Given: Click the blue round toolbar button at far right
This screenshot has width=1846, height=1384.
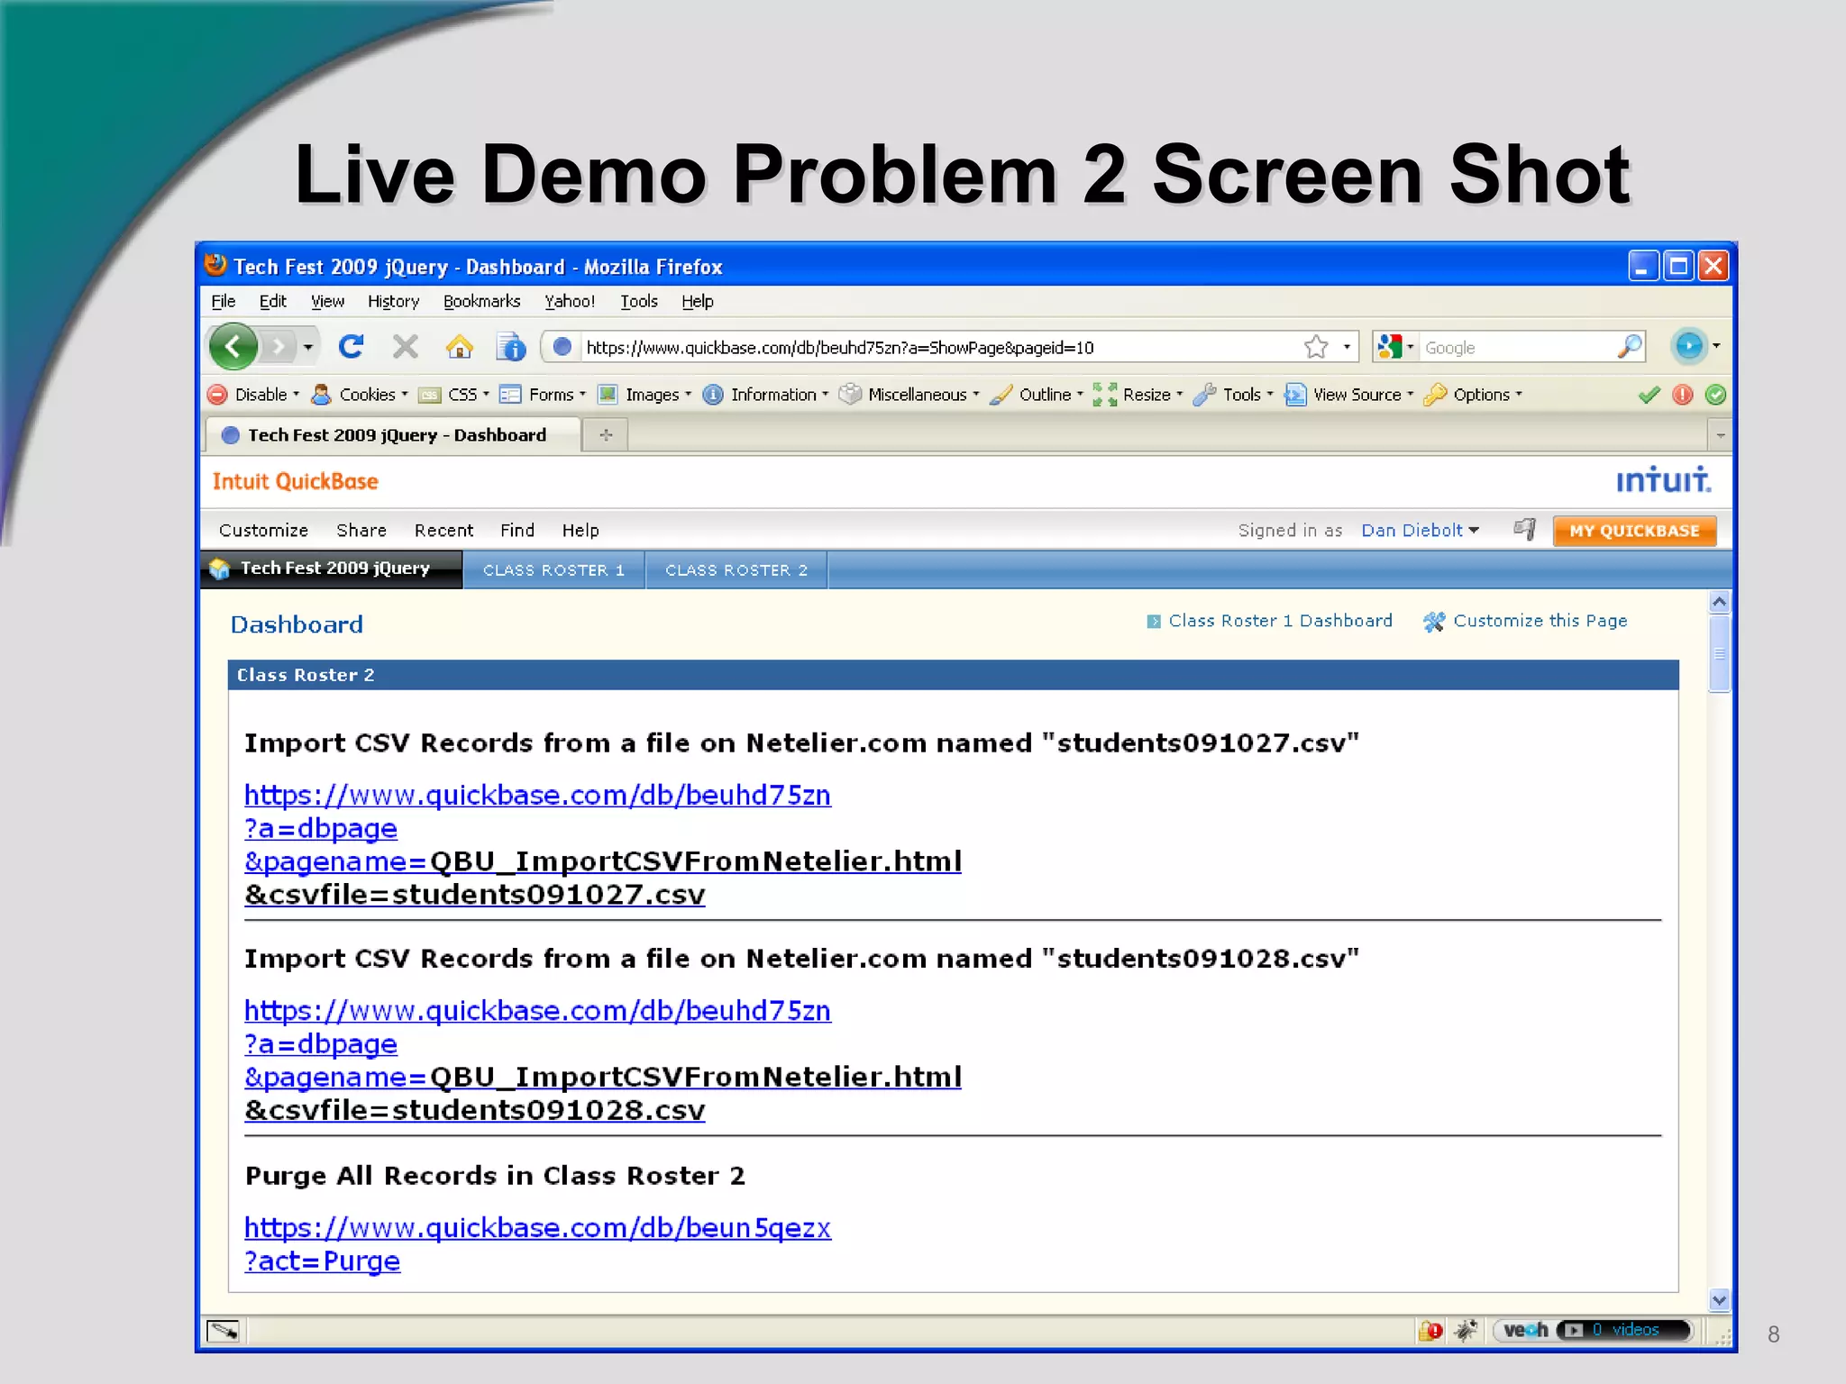Looking at the screenshot, I should [x=1689, y=346].
